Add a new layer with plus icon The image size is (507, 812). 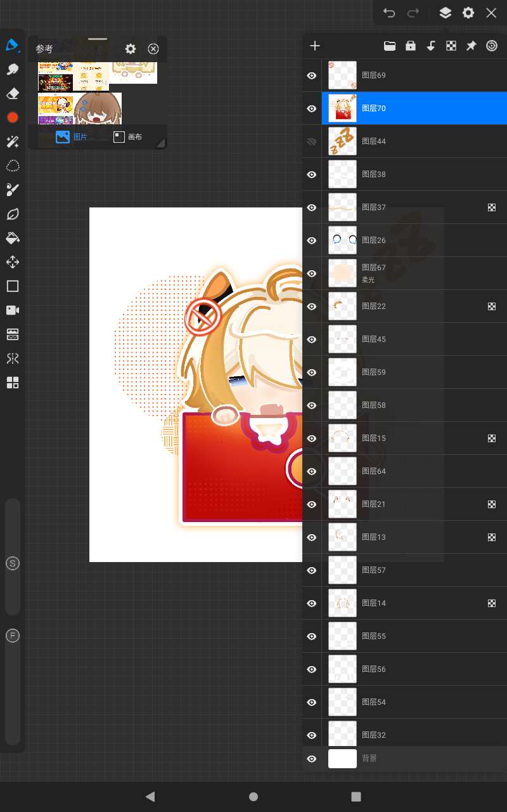click(315, 46)
